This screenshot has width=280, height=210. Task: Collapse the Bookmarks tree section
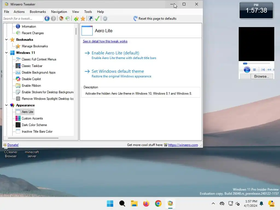pos(7,40)
